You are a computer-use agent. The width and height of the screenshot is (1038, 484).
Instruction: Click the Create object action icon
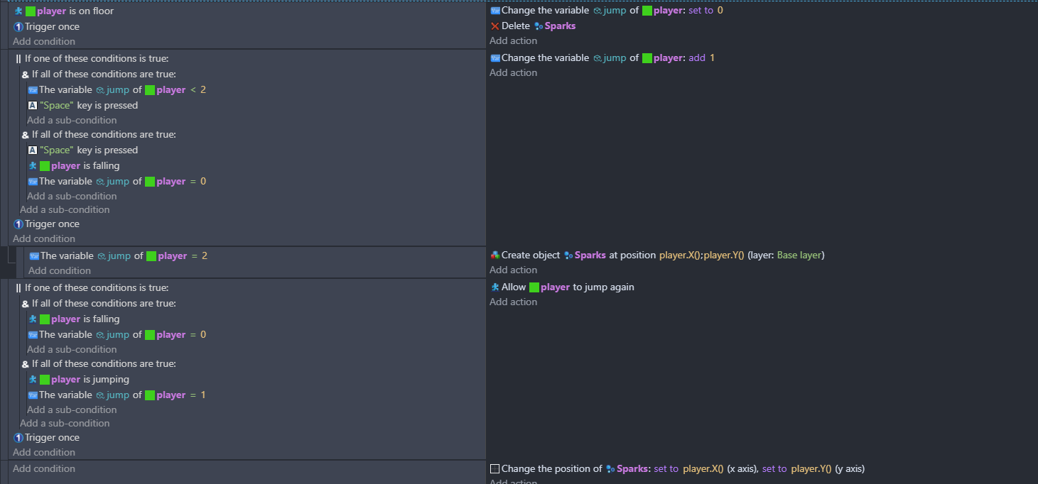click(495, 255)
